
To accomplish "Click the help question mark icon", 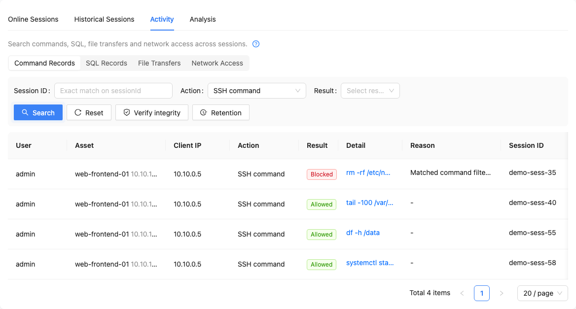I will 256,44.
